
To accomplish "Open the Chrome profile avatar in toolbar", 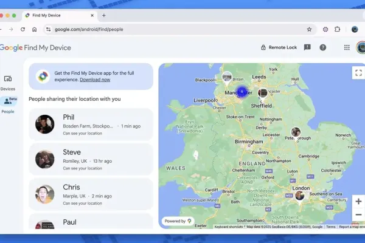I will (355, 29).
